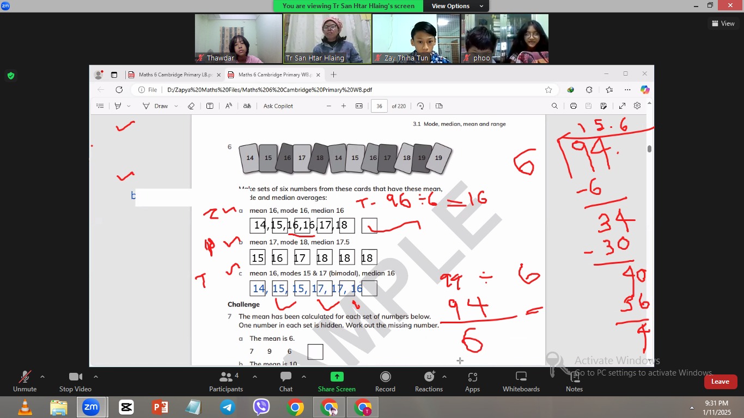Print the PDF document

[574, 106]
